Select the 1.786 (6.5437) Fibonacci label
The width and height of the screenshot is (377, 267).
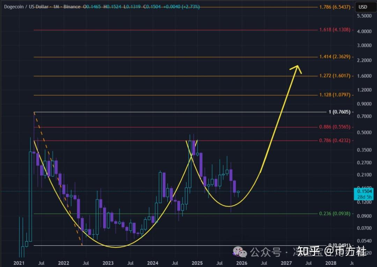334,7
